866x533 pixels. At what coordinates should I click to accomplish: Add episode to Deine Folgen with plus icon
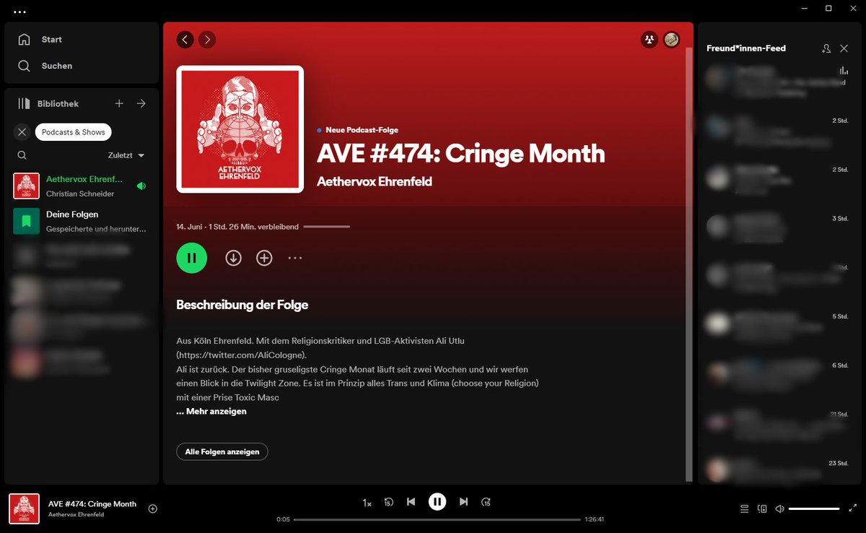[264, 258]
